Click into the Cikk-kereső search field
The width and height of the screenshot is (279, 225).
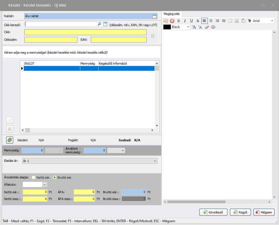coord(61,24)
